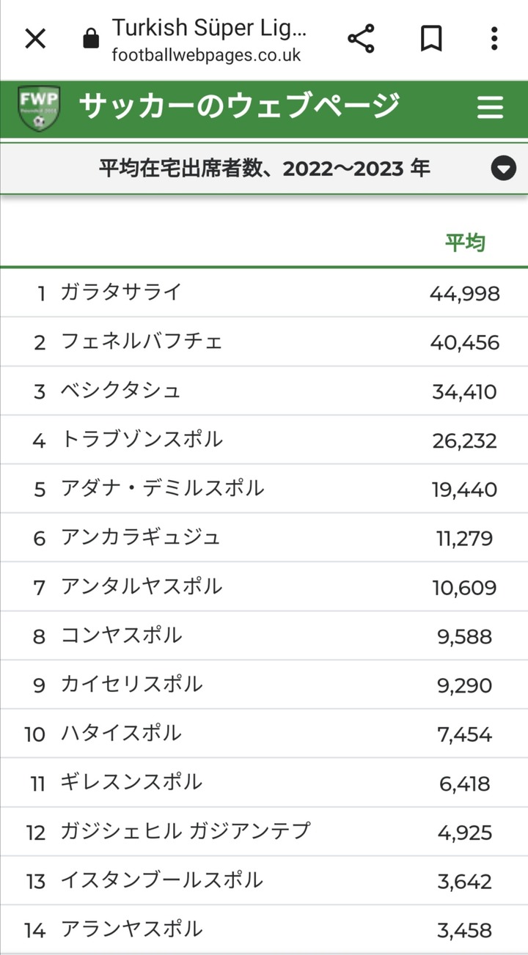
Task: Sort by the 平均 column header
Action: coord(465,243)
